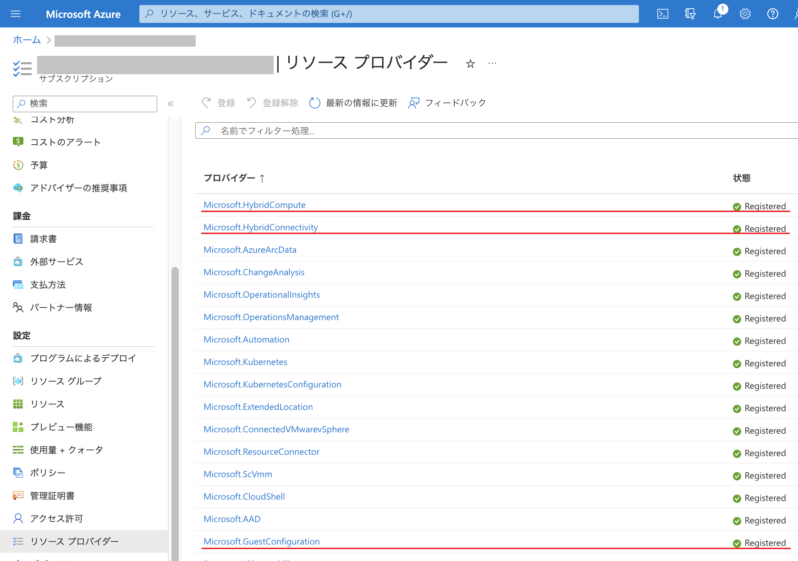Select the Microsoft.ChangeAnalysis provider
Image resolution: width=798 pixels, height=561 pixels.
pyautogui.click(x=254, y=272)
